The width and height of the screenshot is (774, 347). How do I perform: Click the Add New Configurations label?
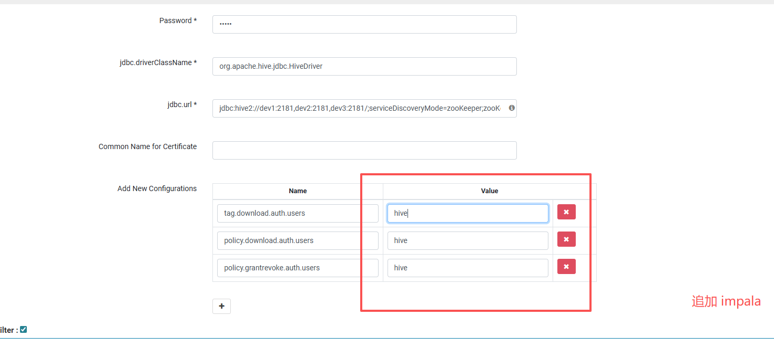pos(157,188)
